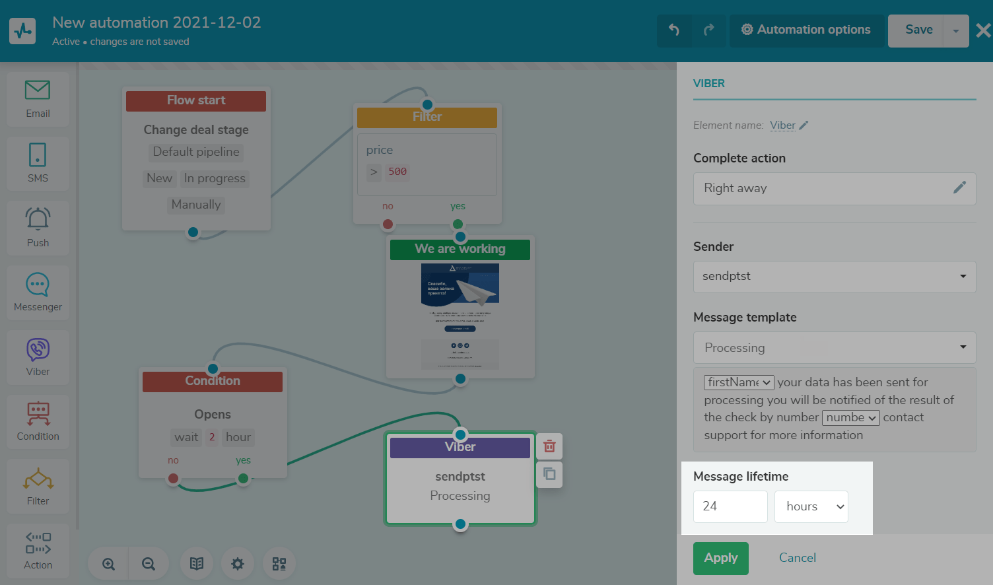Add an Email element from sidebar
993x585 pixels.
point(38,99)
